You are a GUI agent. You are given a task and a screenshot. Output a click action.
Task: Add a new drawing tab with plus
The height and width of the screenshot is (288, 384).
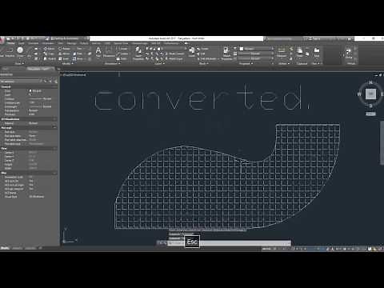58,69
